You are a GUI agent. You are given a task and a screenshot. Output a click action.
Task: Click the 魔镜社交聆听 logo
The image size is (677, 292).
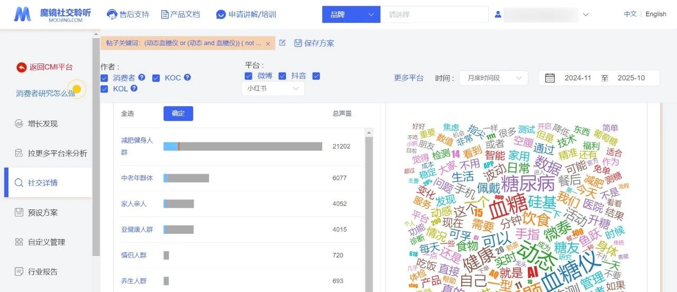point(52,14)
